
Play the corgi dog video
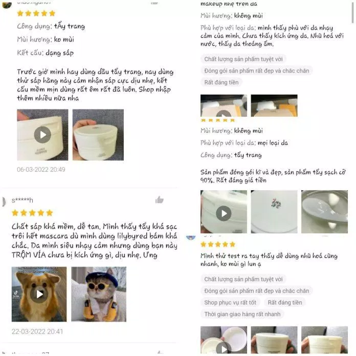click(x=39, y=294)
